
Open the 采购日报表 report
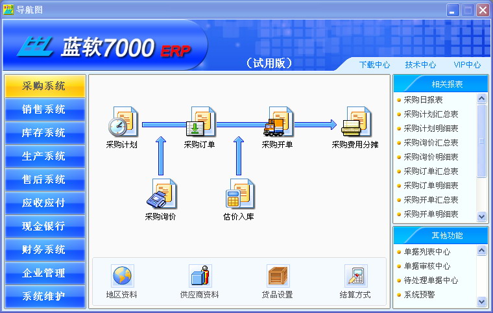423,99
